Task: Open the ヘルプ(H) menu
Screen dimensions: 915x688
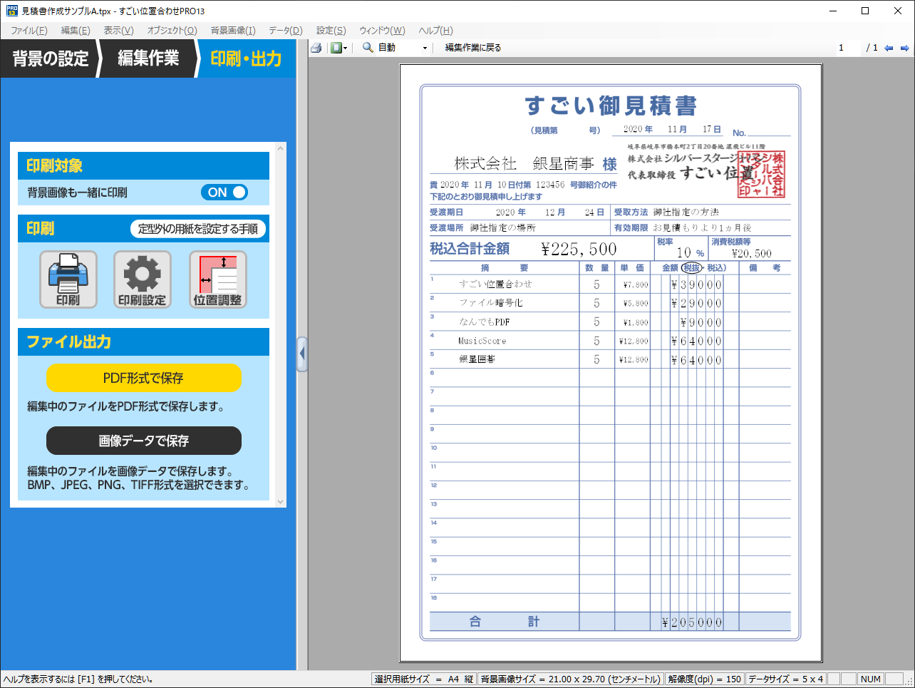Action: [435, 30]
